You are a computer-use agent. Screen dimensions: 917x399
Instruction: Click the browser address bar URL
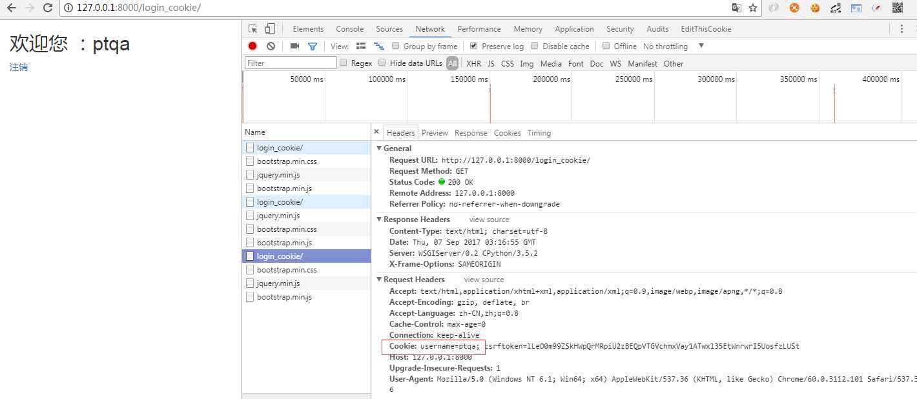click(138, 8)
